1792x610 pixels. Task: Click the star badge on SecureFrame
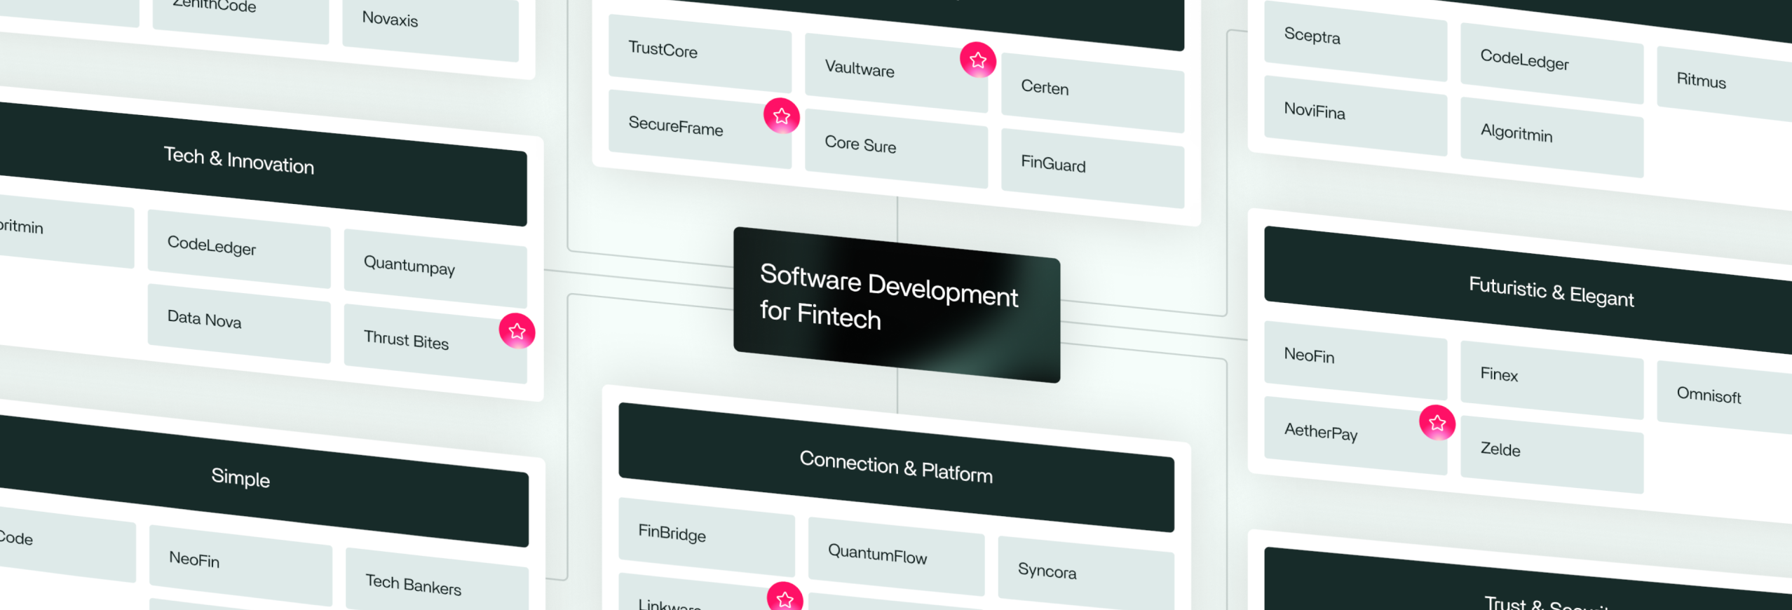point(781,116)
